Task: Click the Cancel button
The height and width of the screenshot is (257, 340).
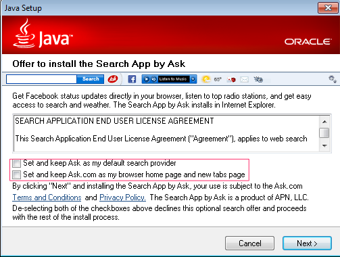Action: click(x=249, y=243)
